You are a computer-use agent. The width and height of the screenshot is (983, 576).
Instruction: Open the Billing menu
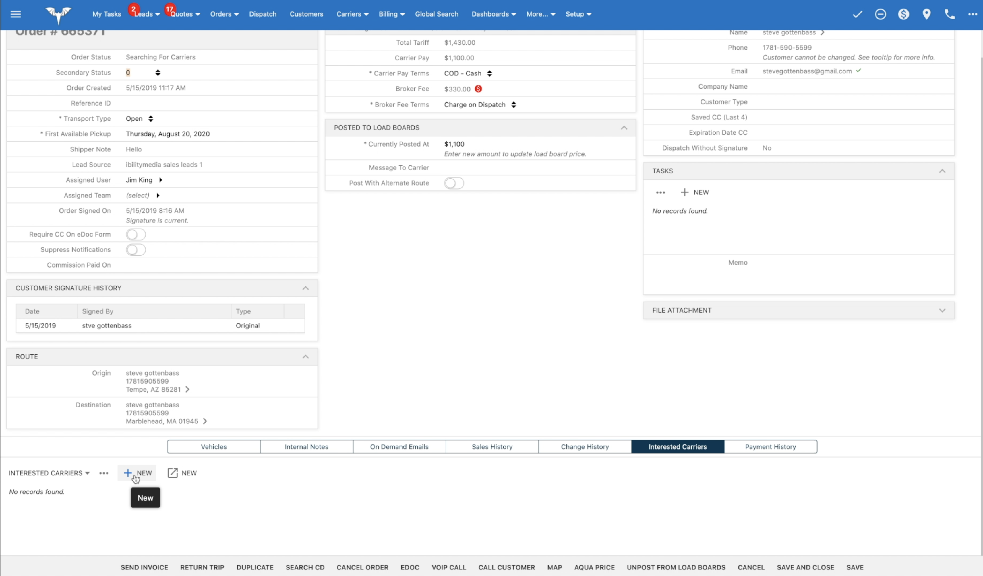[x=391, y=14]
